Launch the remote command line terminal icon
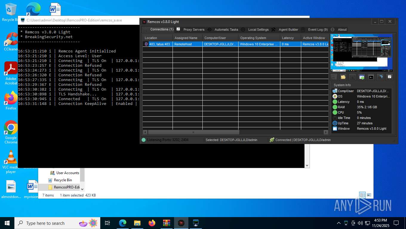Screen dimensions: 406x229 tap(371, 77)
